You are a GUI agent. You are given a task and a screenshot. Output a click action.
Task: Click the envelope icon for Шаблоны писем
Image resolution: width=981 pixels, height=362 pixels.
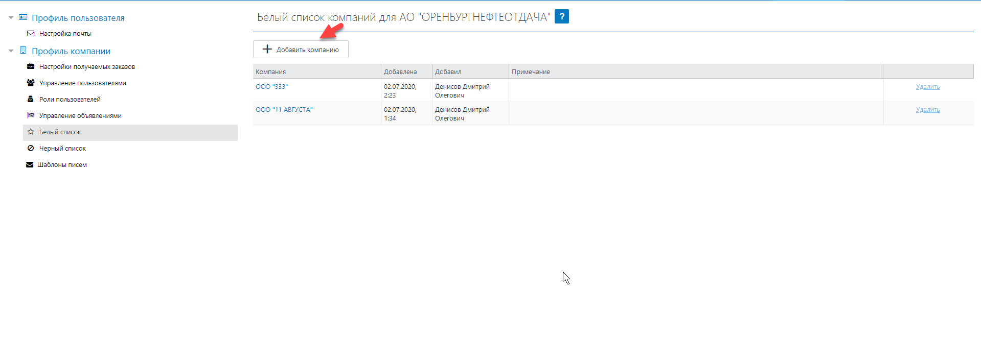tap(30, 165)
